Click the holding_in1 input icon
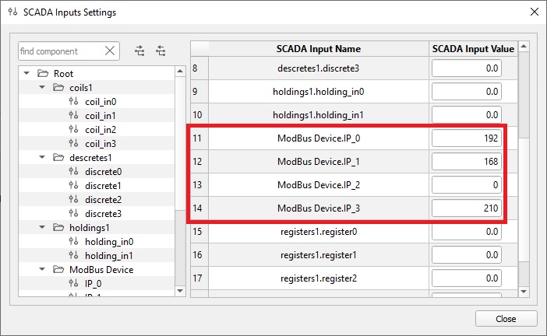The height and width of the screenshot is (336, 547). (x=74, y=256)
